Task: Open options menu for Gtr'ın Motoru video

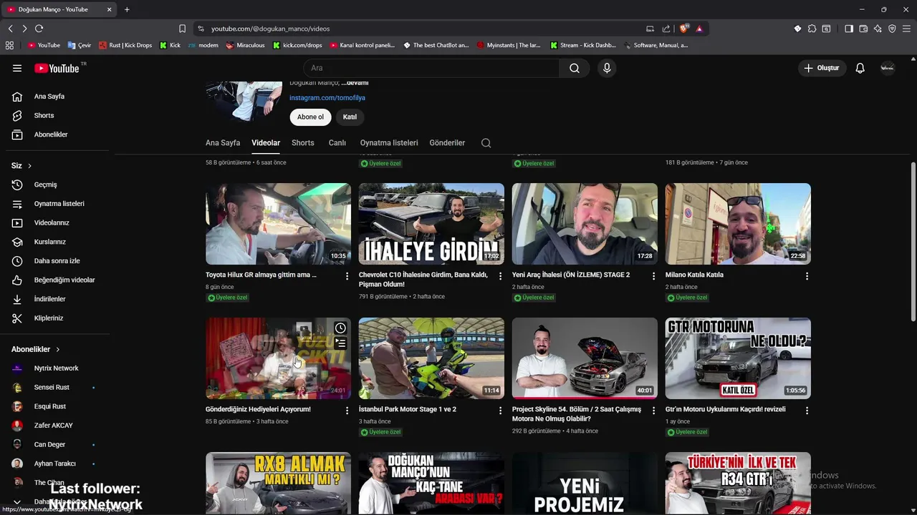Action: pyautogui.click(x=807, y=411)
